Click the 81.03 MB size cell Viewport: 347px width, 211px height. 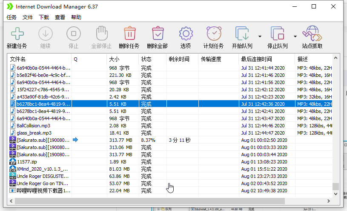click(x=120, y=169)
